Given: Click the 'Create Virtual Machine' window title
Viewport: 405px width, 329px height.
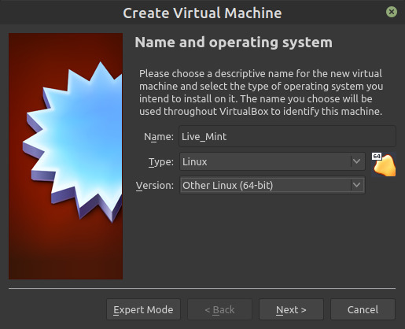Looking at the screenshot, I should (x=202, y=13).
